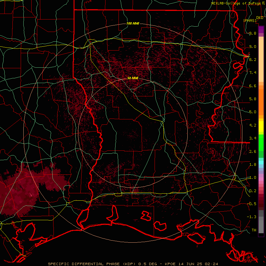Click the -1.3 scale value
266x266 pixels.
click(252, 217)
